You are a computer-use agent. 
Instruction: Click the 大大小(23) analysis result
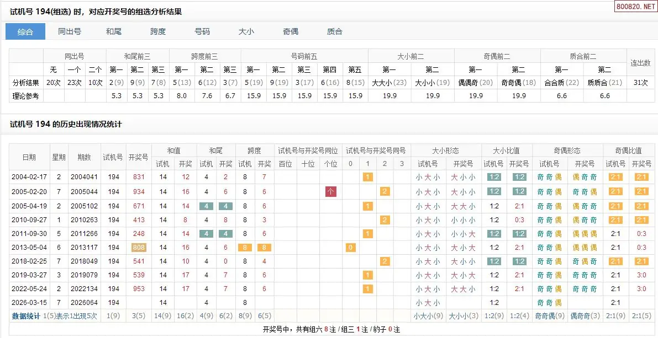click(389, 83)
